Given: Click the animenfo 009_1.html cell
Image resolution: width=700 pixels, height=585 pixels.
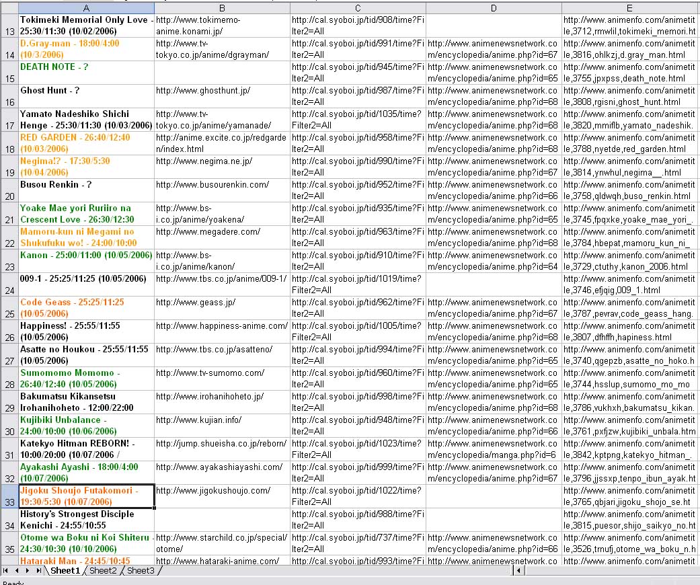Looking at the screenshot, I should coord(629,284).
